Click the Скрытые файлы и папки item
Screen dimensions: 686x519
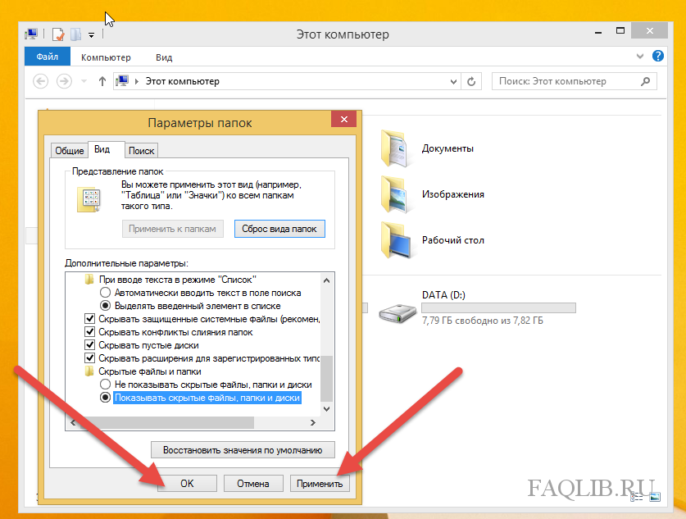(x=150, y=371)
